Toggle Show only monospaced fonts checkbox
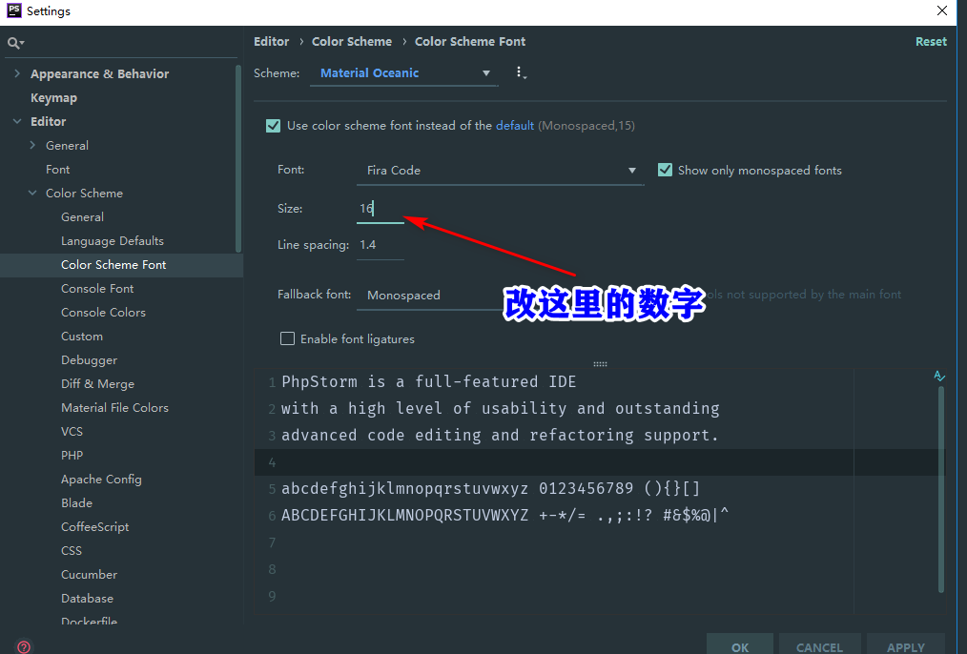This screenshot has width=967, height=654. (665, 170)
